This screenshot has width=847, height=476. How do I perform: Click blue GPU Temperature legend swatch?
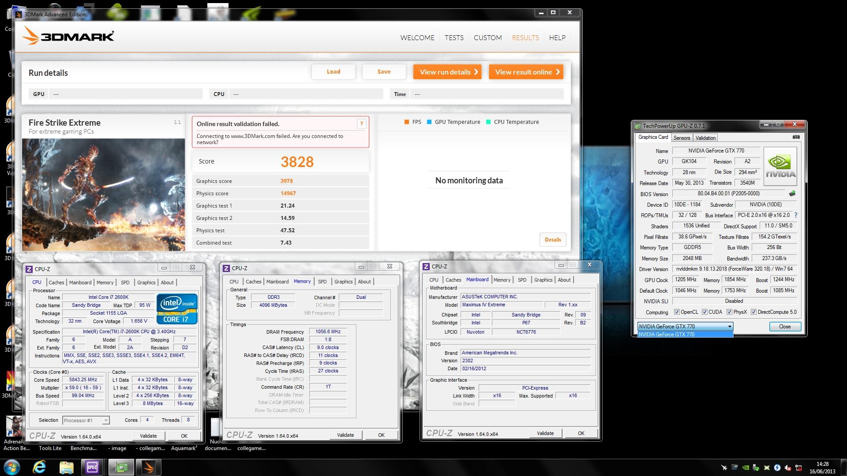[x=429, y=122]
